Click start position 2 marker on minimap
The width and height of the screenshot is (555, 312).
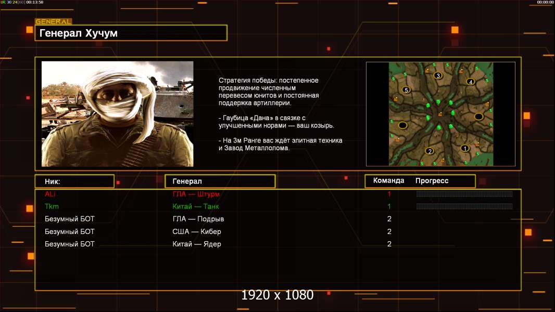430,151
